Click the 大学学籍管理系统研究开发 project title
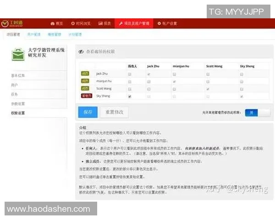Screen dimensions: 275x220 click(x=46, y=52)
